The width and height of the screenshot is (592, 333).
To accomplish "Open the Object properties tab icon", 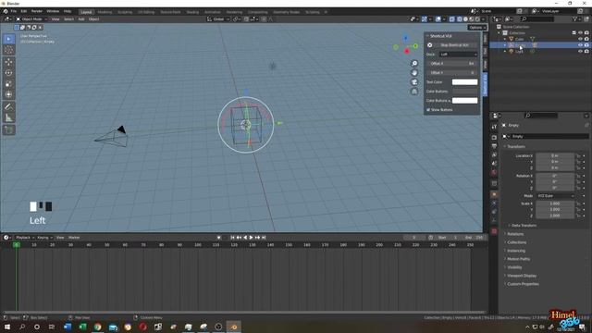I will click(494, 194).
